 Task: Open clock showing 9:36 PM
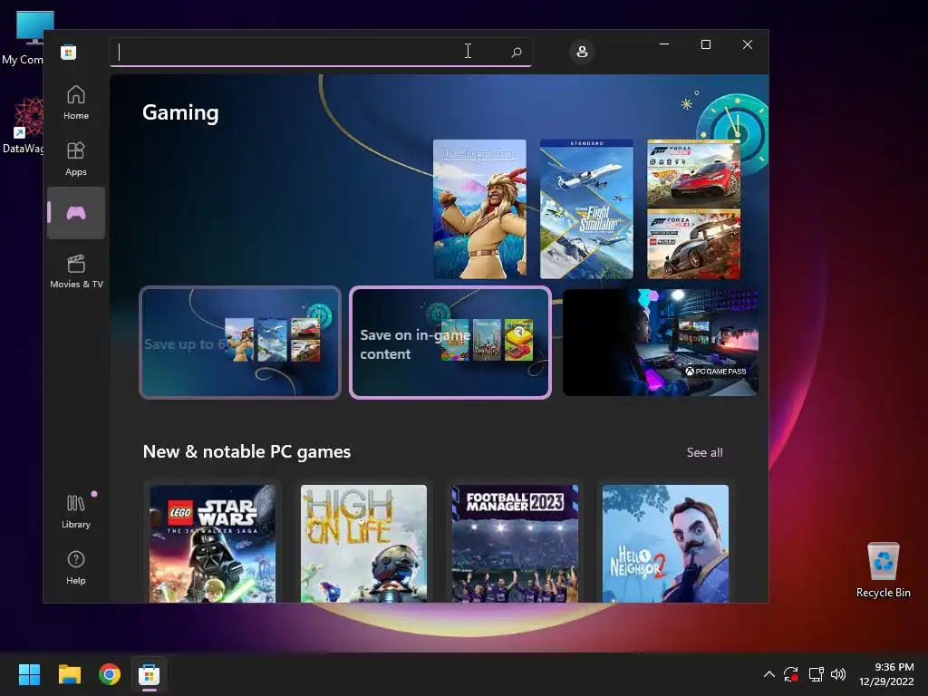[x=886, y=674]
